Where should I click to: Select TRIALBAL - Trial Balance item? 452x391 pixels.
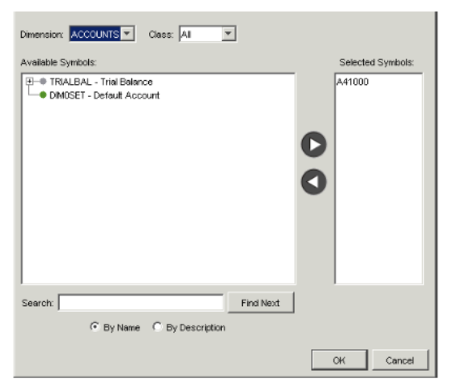[101, 82]
